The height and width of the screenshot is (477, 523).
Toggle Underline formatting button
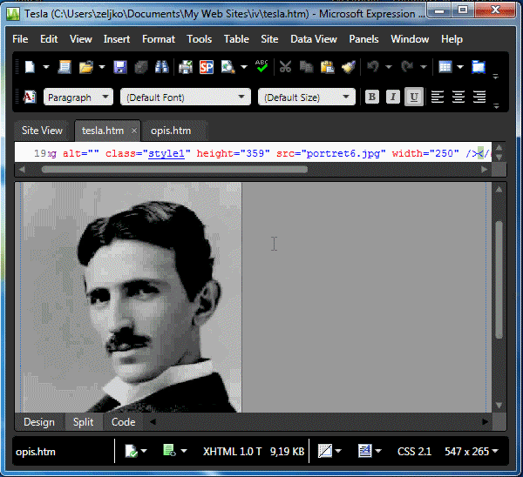pos(414,97)
